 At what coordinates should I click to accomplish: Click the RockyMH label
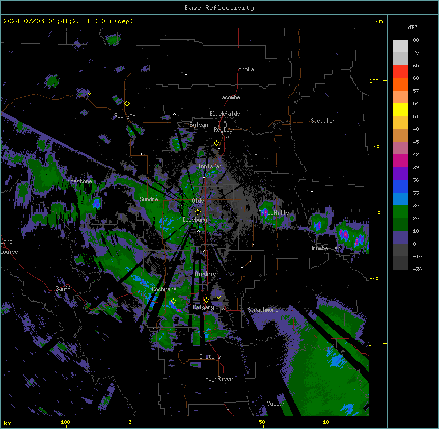[125, 116]
